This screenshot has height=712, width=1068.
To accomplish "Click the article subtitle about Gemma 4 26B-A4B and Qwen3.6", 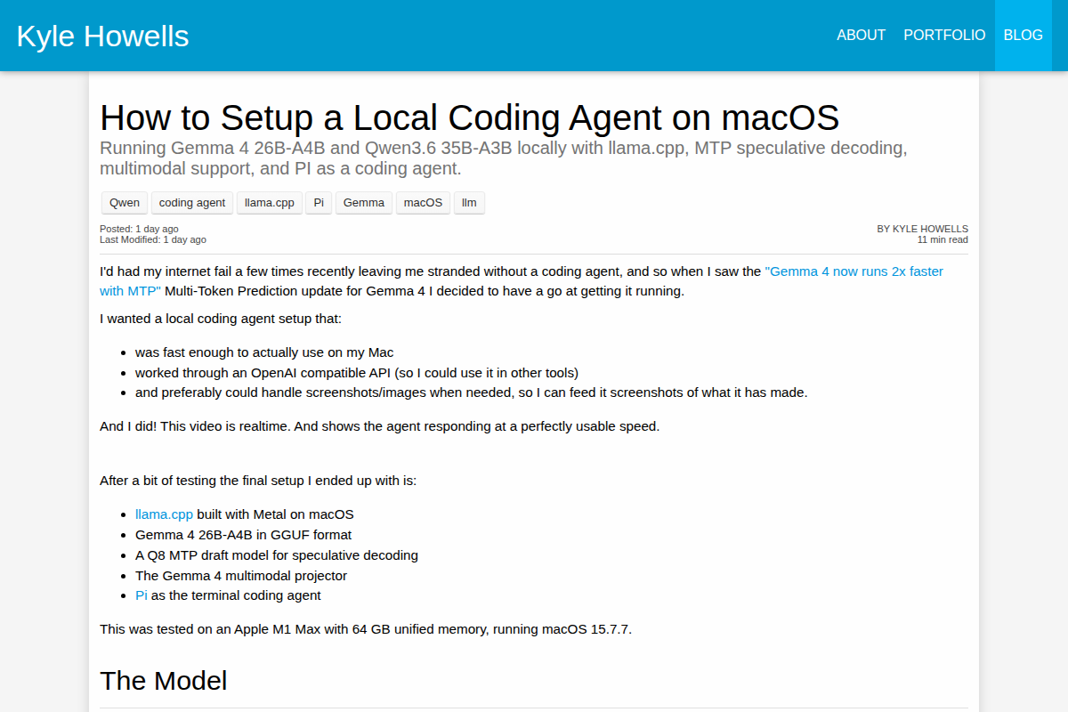I will pyautogui.click(x=504, y=158).
